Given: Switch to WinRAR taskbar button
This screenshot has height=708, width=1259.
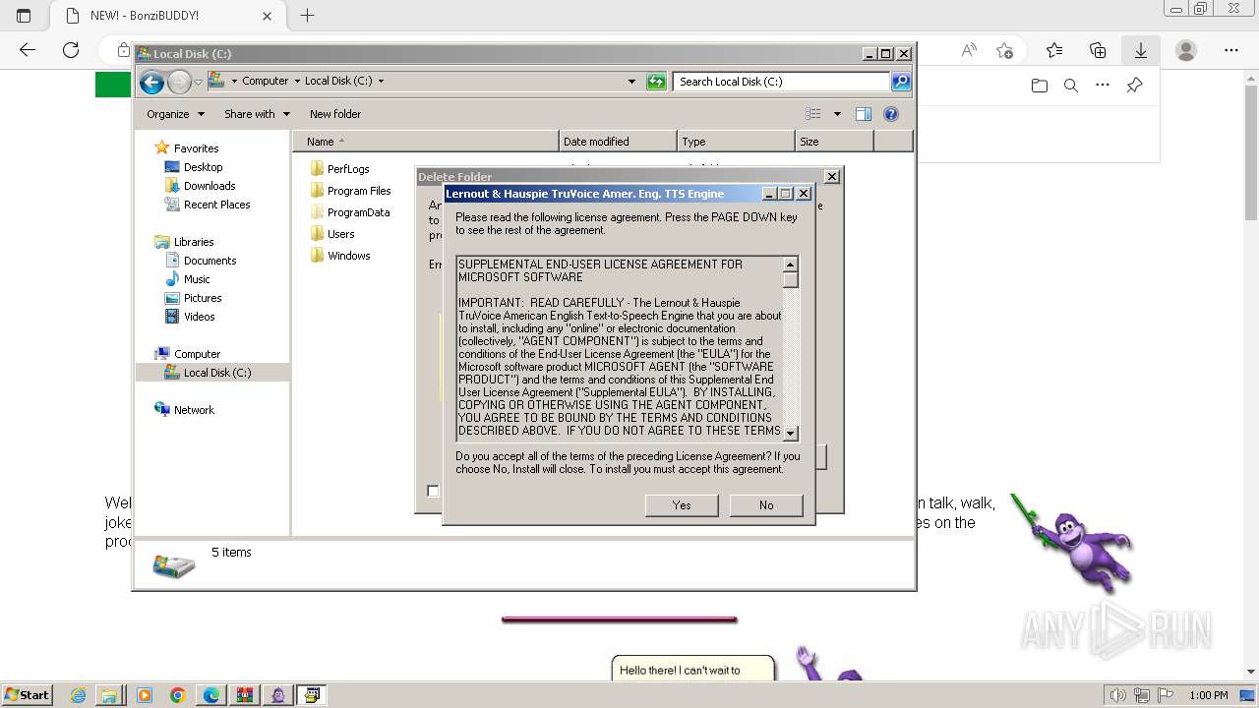Looking at the screenshot, I should (245, 695).
